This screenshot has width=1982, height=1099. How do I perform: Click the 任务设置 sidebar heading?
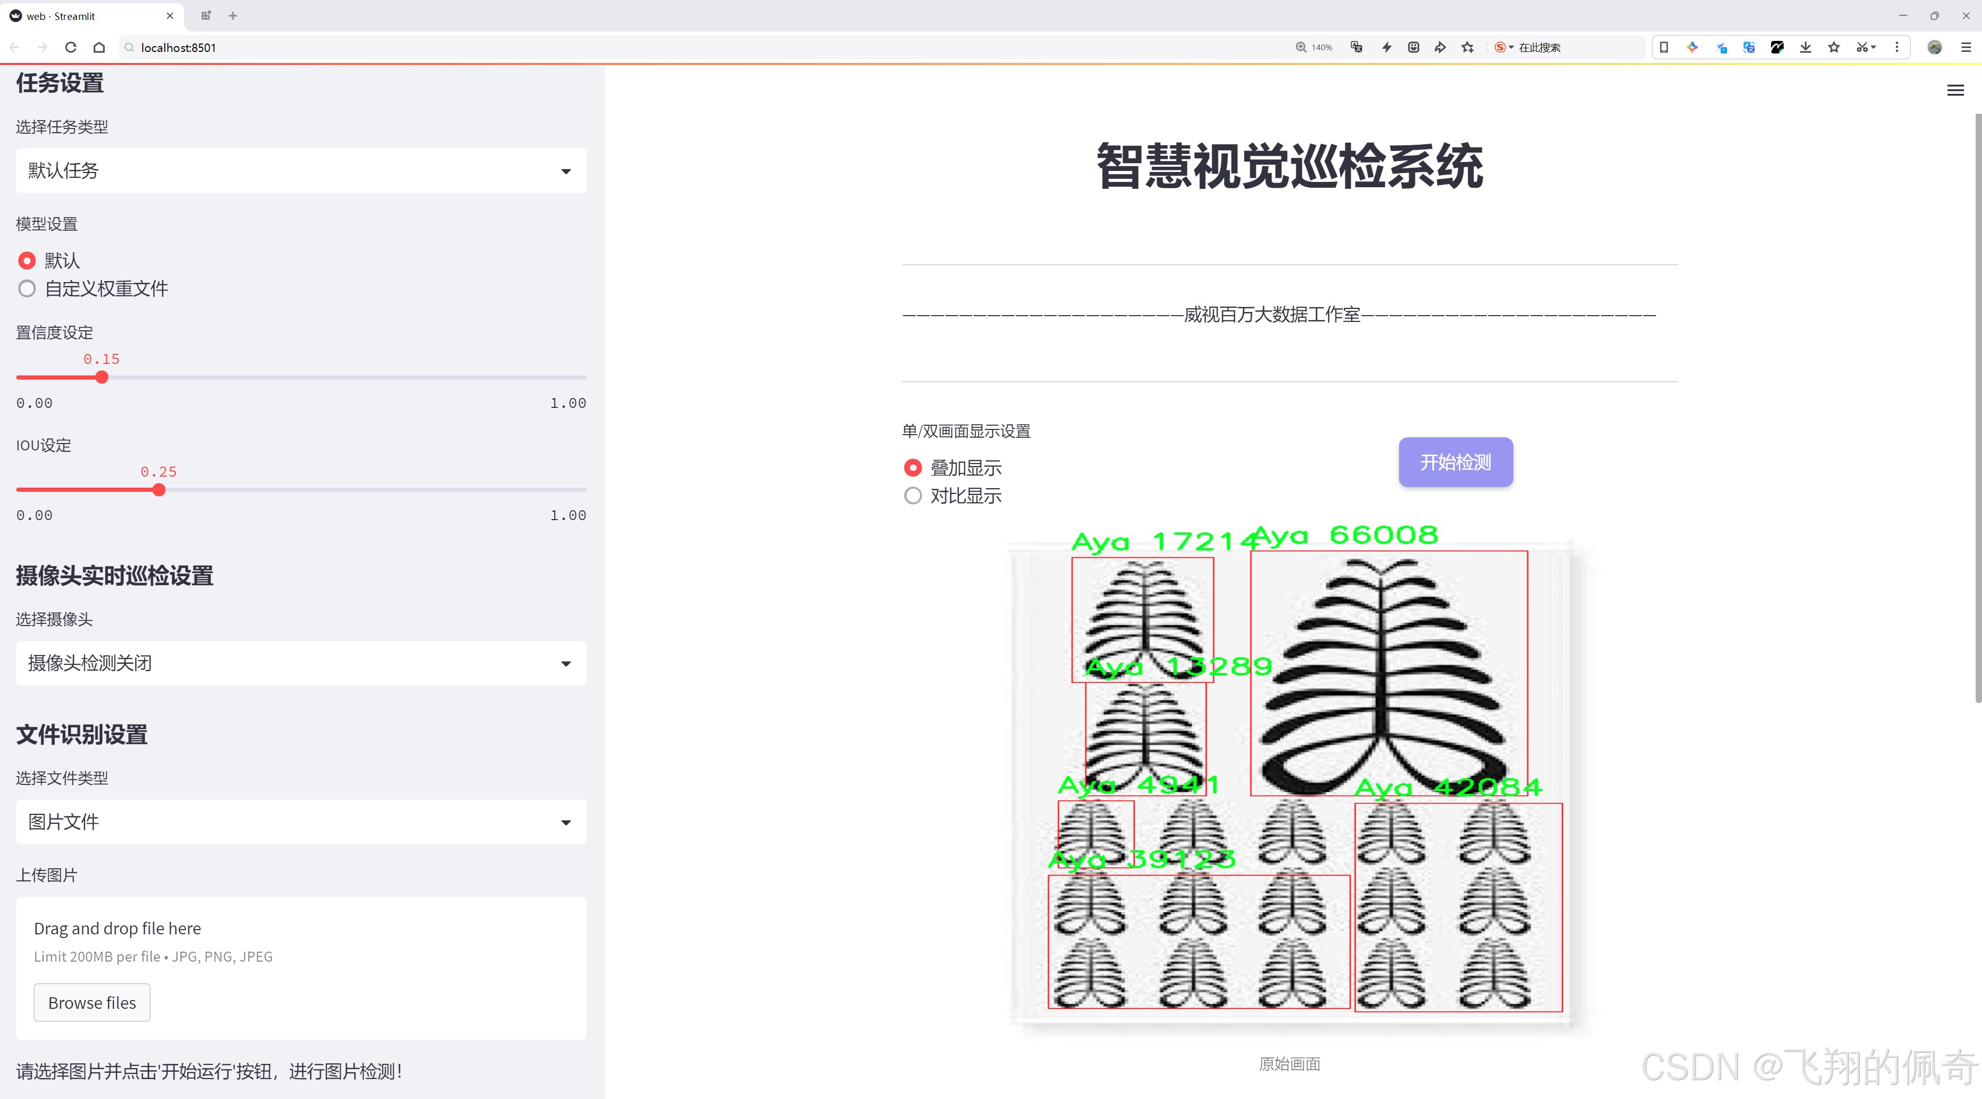(x=60, y=83)
